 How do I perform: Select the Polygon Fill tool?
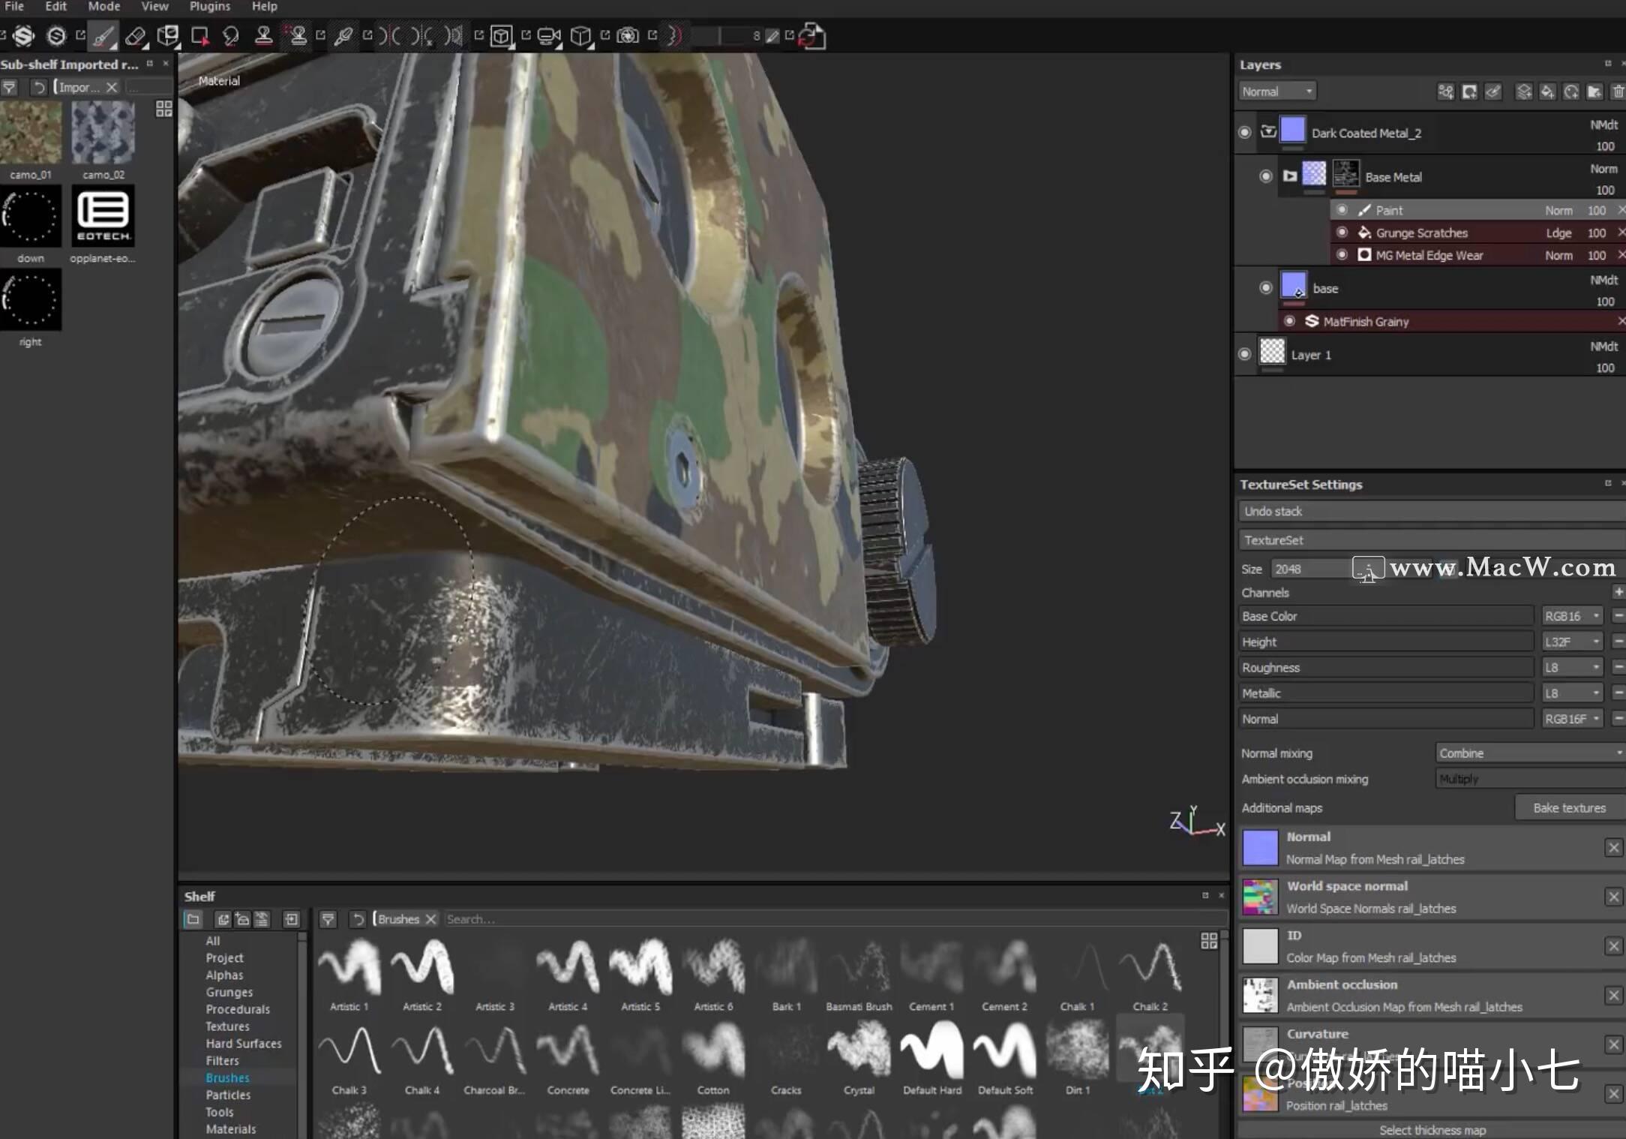coord(199,35)
